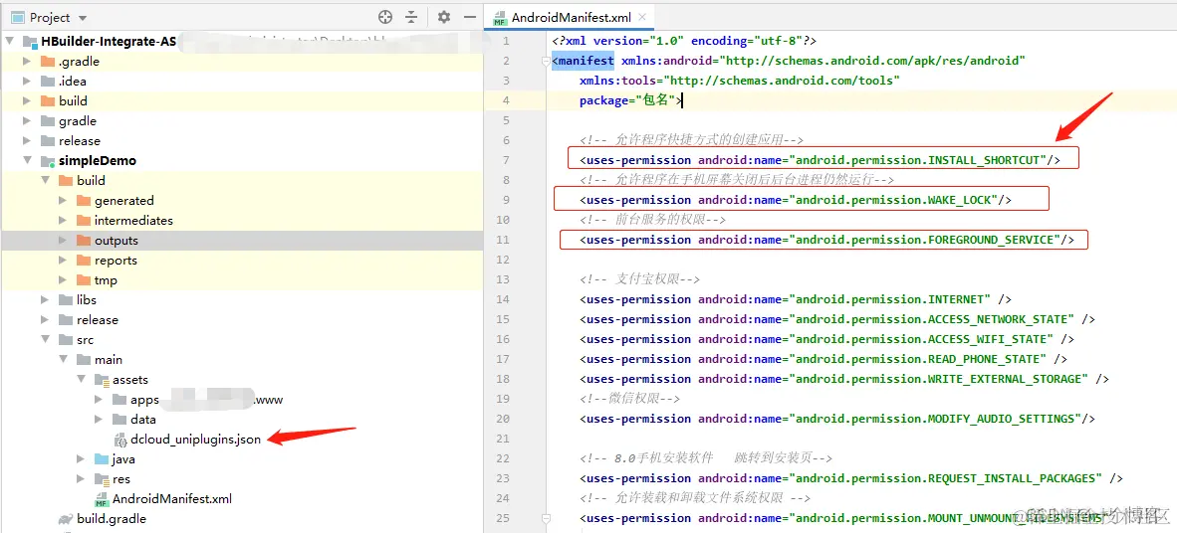Select AndroidManifest.xml in the project tree
Viewport: 1177px width, 533px height.
(x=172, y=499)
